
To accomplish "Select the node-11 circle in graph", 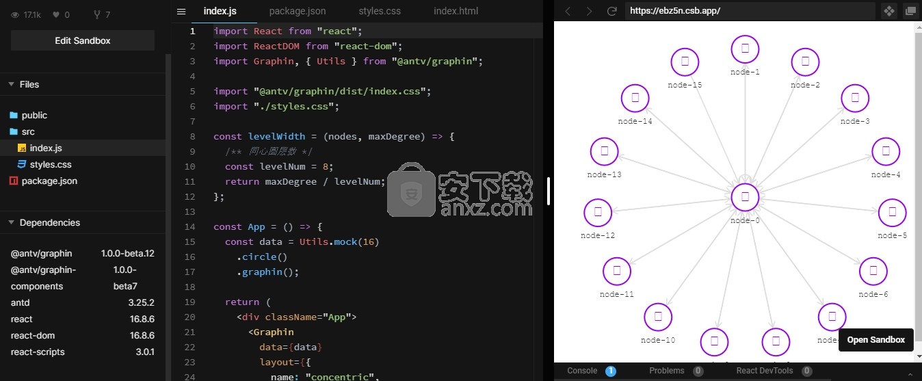I will [617, 271].
